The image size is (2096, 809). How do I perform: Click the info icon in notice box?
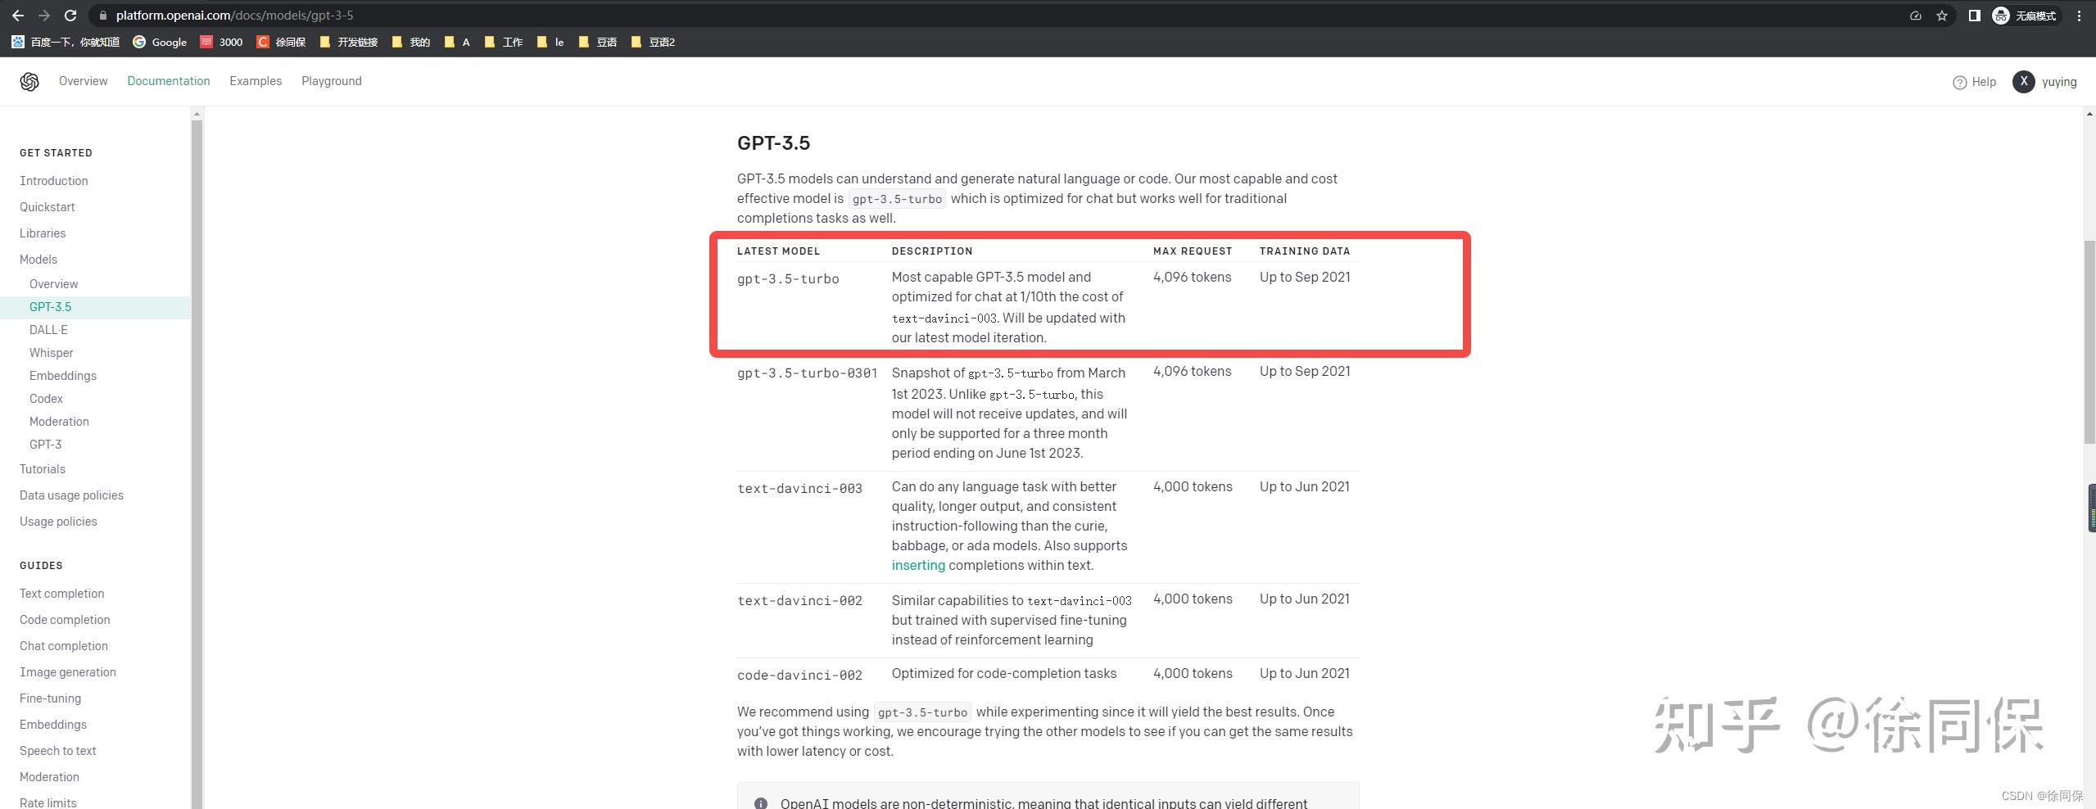761,803
